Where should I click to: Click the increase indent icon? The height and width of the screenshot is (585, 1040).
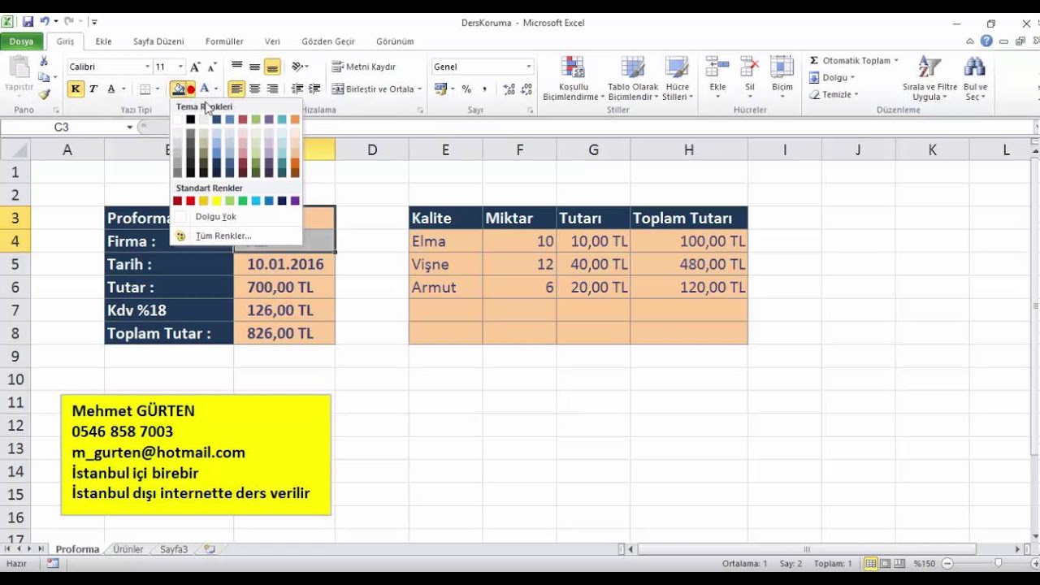(315, 89)
